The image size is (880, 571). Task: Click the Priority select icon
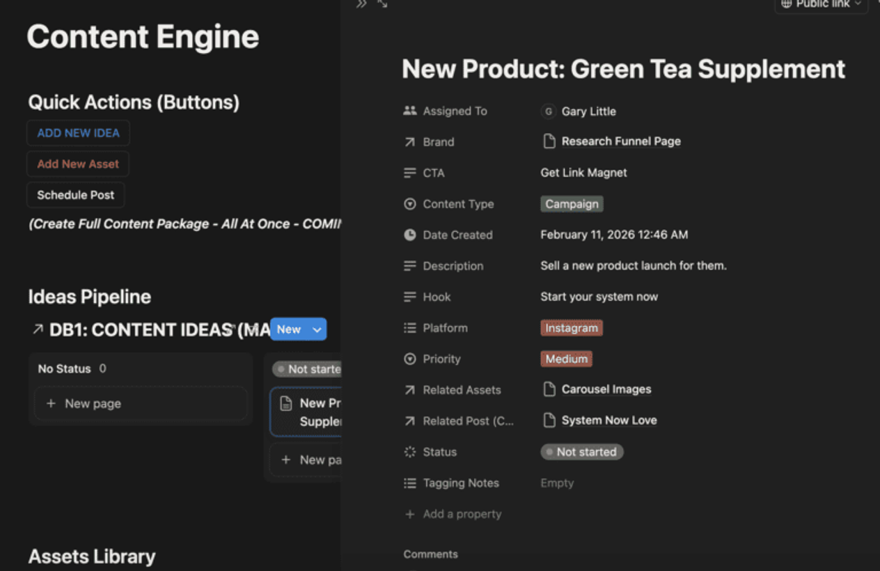tap(409, 359)
